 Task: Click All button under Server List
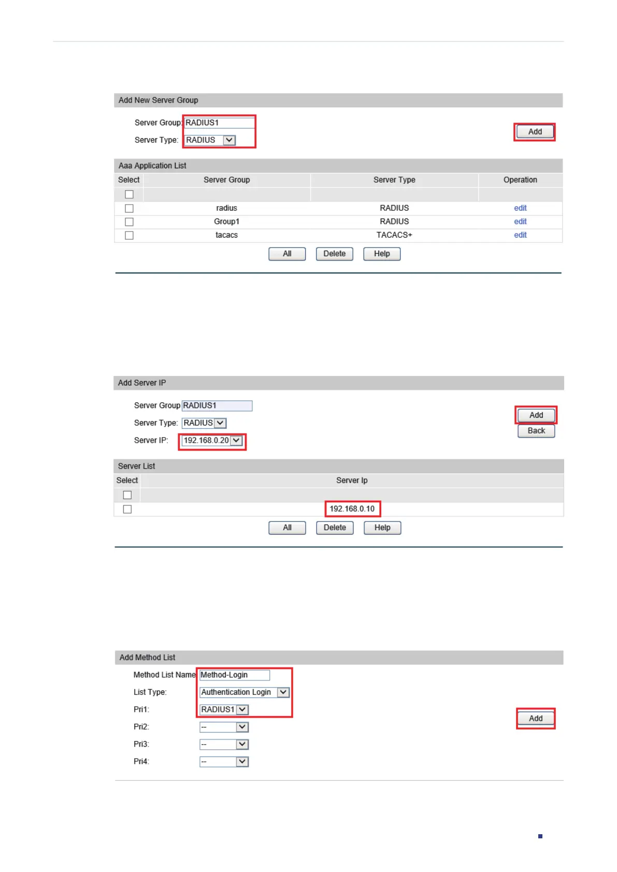[x=288, y=528]
